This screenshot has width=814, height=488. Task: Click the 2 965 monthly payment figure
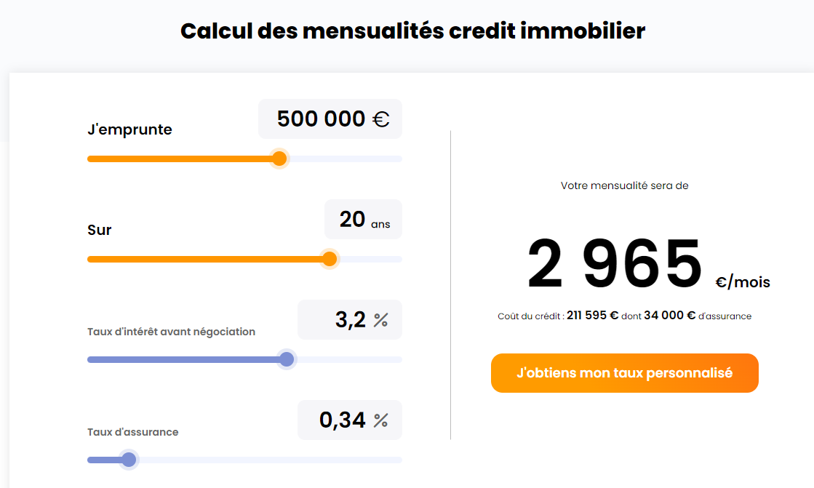click(615, 263)
